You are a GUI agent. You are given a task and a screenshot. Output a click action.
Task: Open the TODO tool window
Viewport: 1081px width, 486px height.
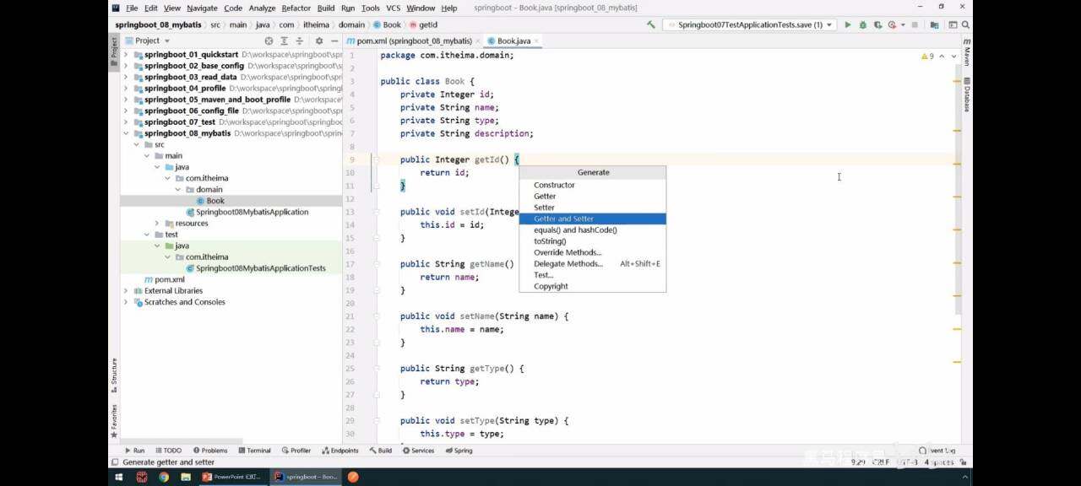[x=167, y=451]
